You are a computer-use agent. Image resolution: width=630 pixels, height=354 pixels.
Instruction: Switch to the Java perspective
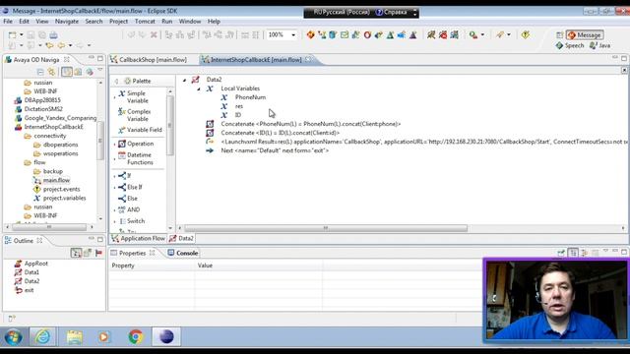click(x=599, y=46)
